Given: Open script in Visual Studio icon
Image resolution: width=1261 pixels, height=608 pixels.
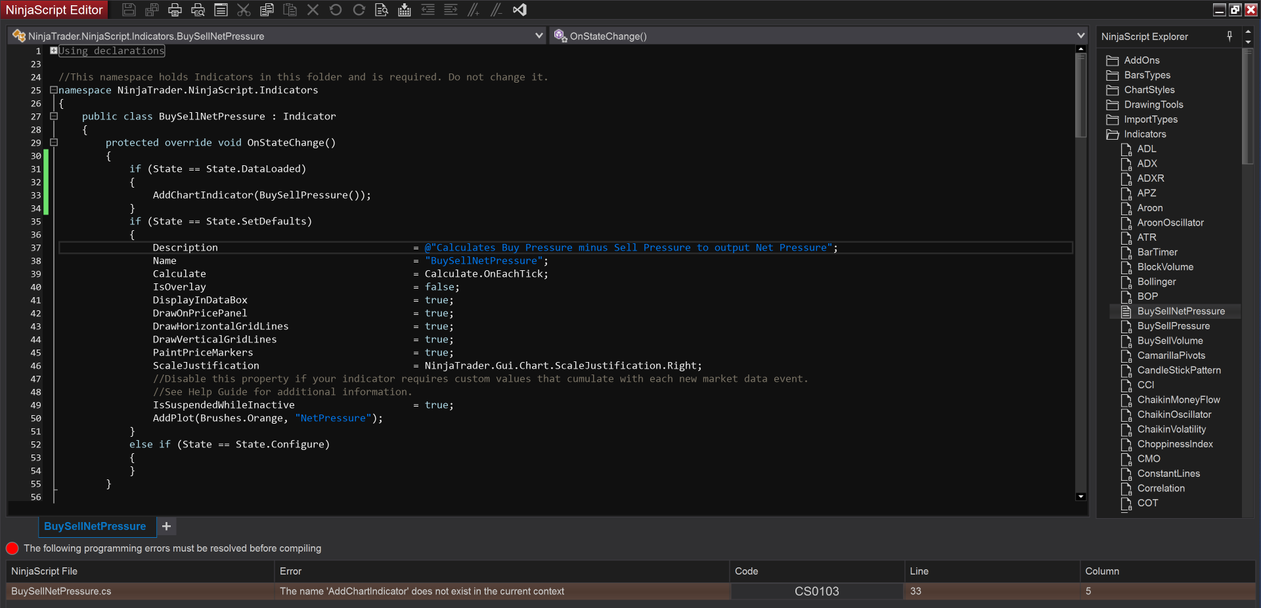Looking at the screenshot, I should click(520, 10).
